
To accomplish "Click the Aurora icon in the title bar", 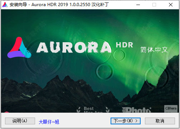I will tap(5, 5).
